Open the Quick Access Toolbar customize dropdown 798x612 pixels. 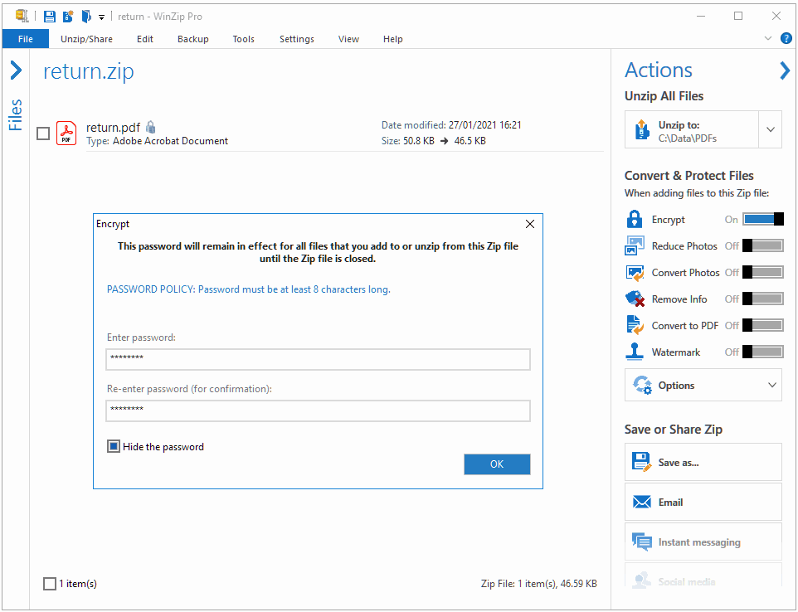click(102, 17)
